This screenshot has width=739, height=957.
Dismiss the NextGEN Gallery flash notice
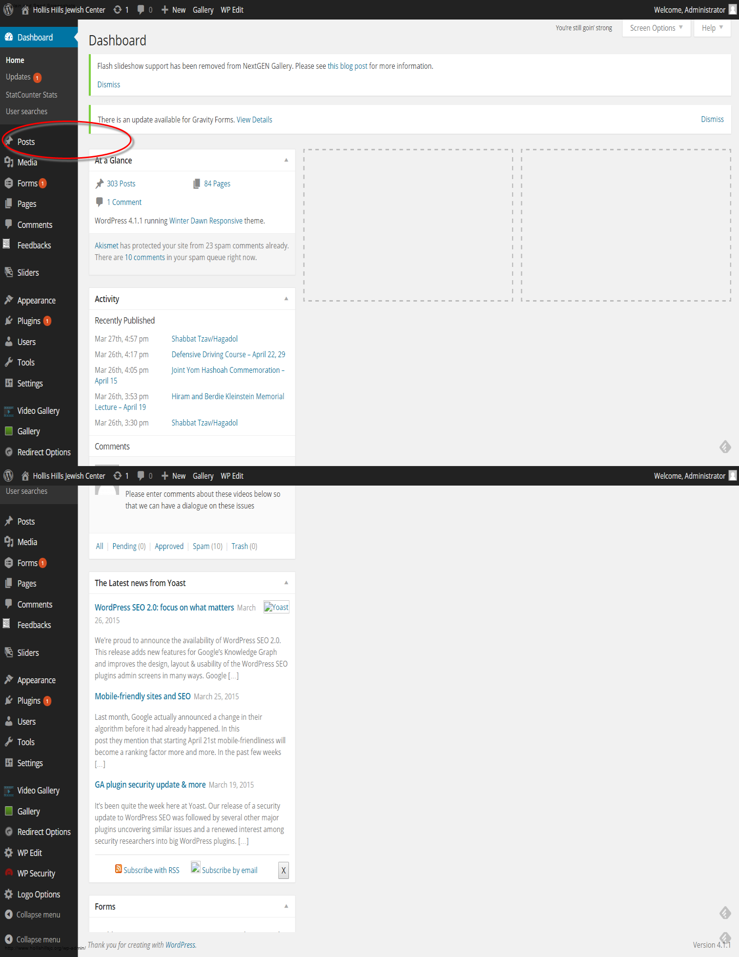pyautogui.click(x=108, y=84)
